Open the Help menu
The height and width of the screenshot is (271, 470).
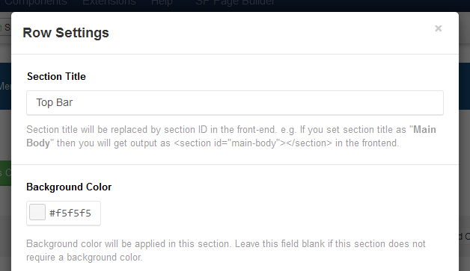[162, 3]
